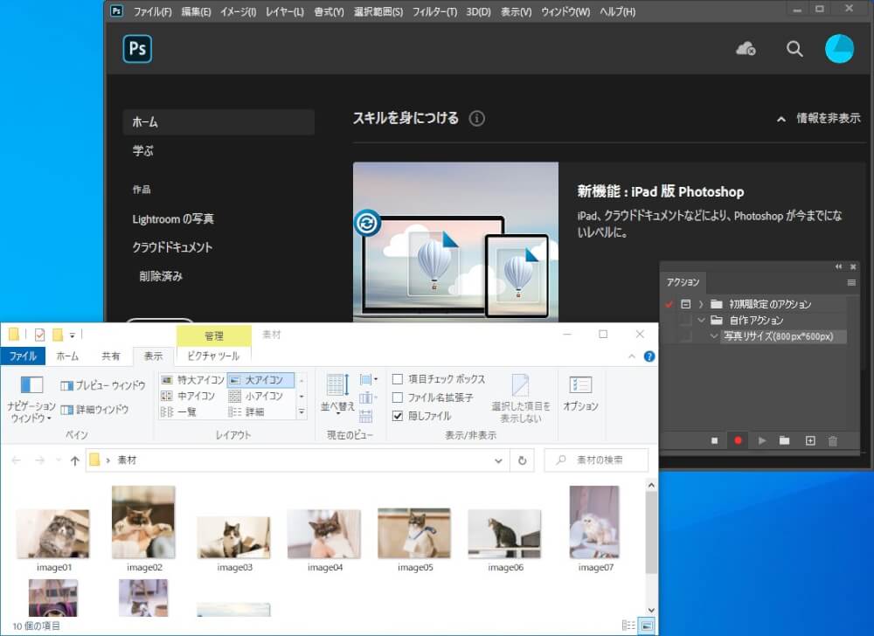Open Lightroom の写真
Viewport: 874px width, 636px height.
point(173,219)
